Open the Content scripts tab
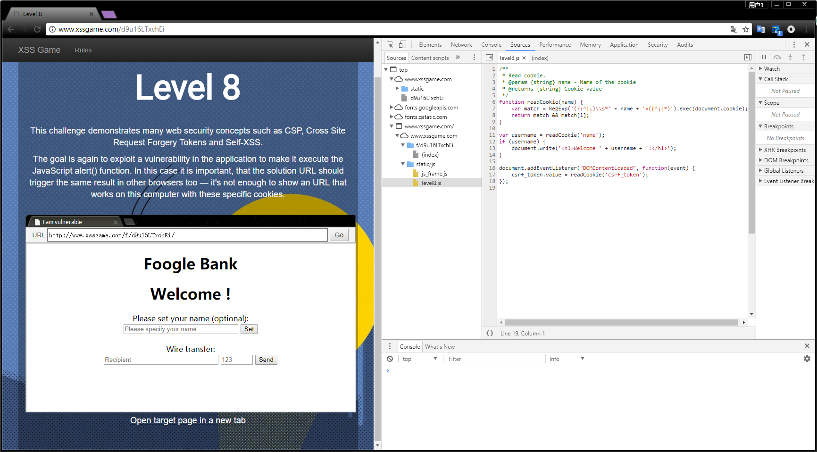817x452 pixels. click(430, 58)
